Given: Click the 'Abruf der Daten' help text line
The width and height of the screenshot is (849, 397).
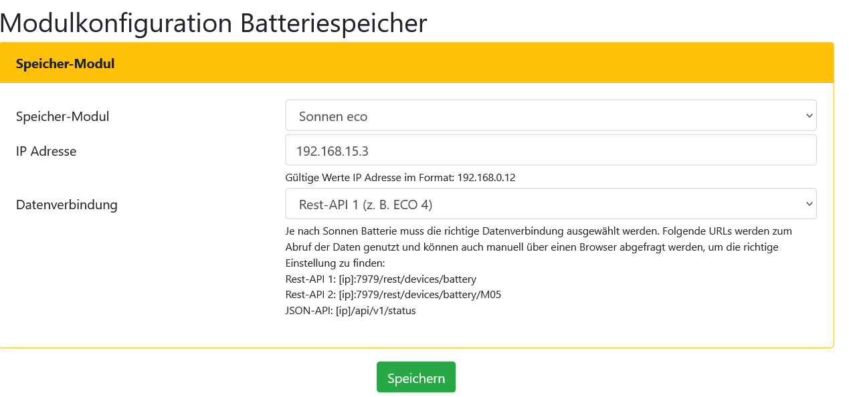Looking at the screenshot, I should point(531,247).
